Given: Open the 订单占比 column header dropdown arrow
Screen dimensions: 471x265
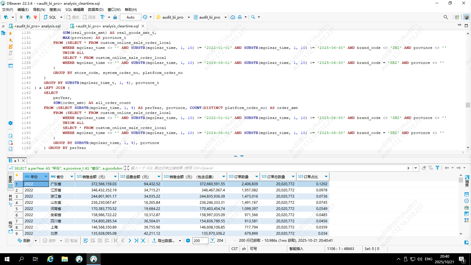Looking at the screenshot, I should pos(326,177).
